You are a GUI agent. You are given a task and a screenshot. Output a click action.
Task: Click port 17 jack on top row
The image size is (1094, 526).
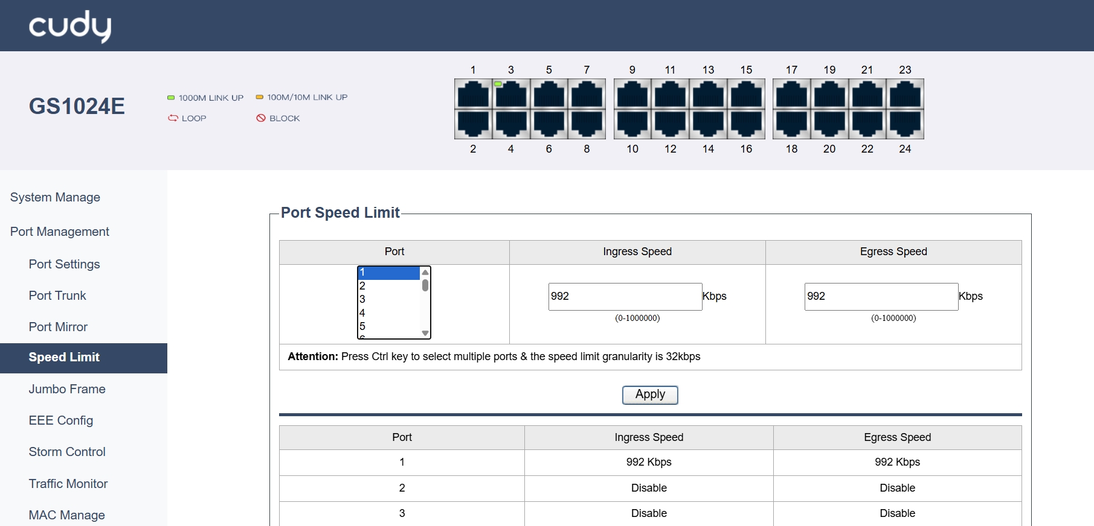[x=791, y=95]
